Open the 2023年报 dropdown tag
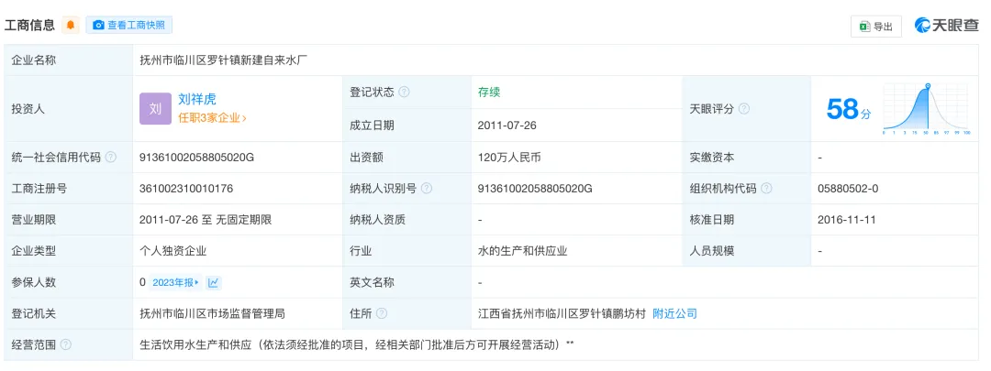The width and height of the screenshot is (991, 371). pos(175,283)
